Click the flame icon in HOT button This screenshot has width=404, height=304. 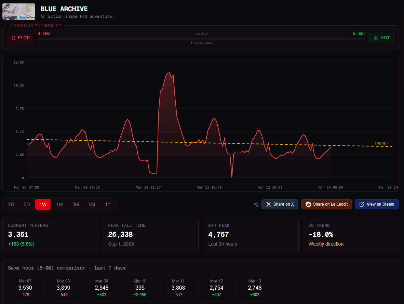coord(376,38)
